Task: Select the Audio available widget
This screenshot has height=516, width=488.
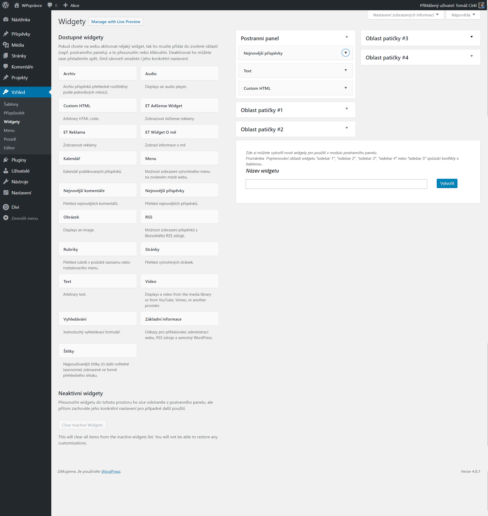Action: tap(179, 73)
